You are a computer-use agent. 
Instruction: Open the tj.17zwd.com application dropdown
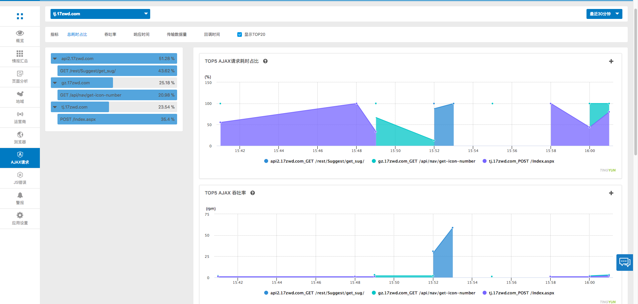coord(100,14)
